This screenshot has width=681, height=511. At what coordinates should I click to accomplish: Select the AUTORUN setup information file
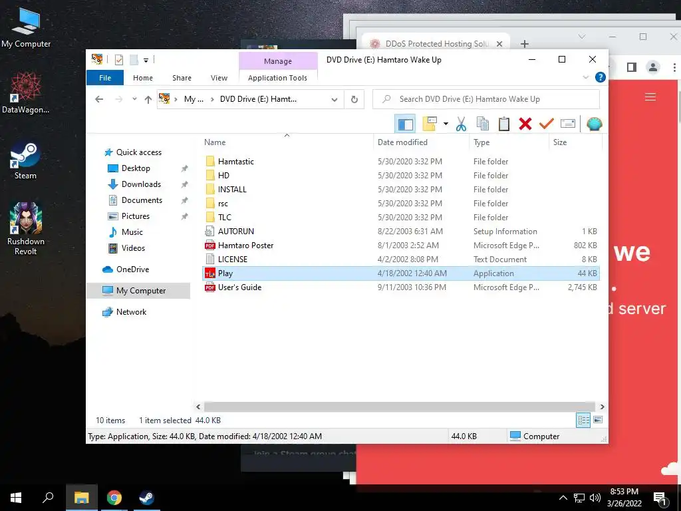coord(401,231)
